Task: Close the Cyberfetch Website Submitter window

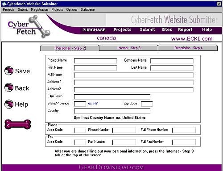Action: (219, 4)
